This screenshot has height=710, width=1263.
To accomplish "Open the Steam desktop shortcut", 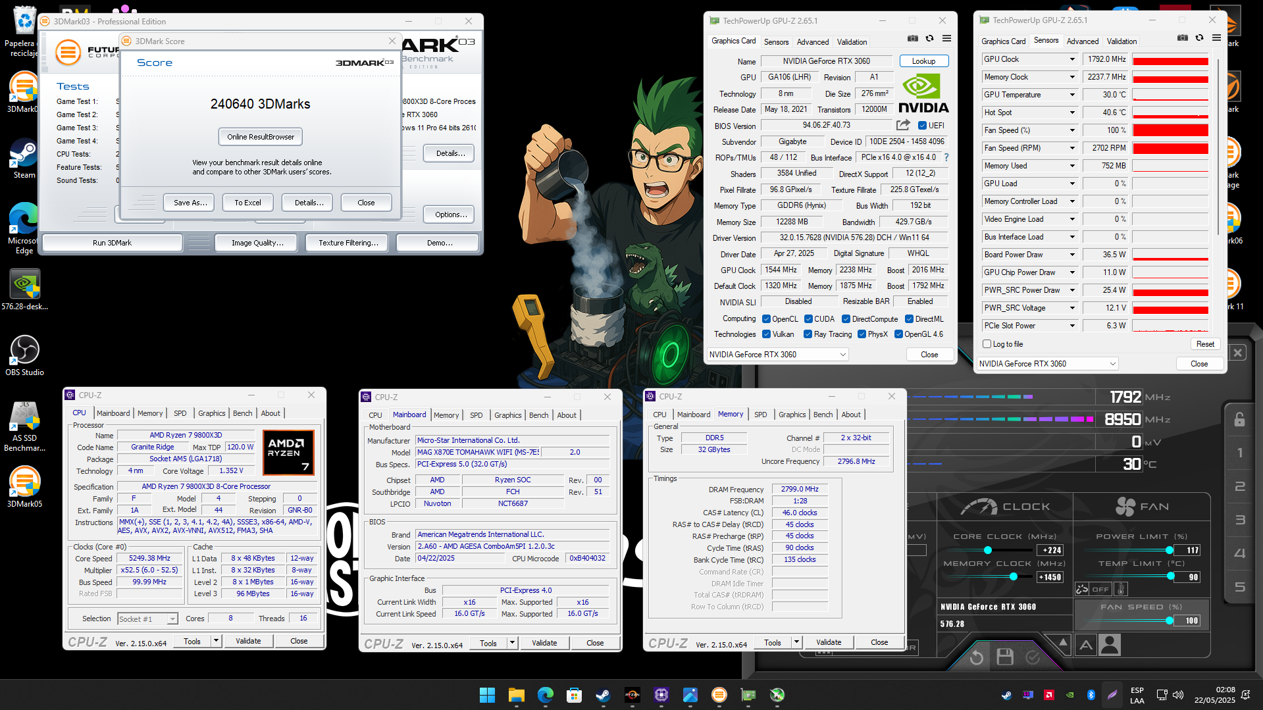I will (x=24, y=159).
